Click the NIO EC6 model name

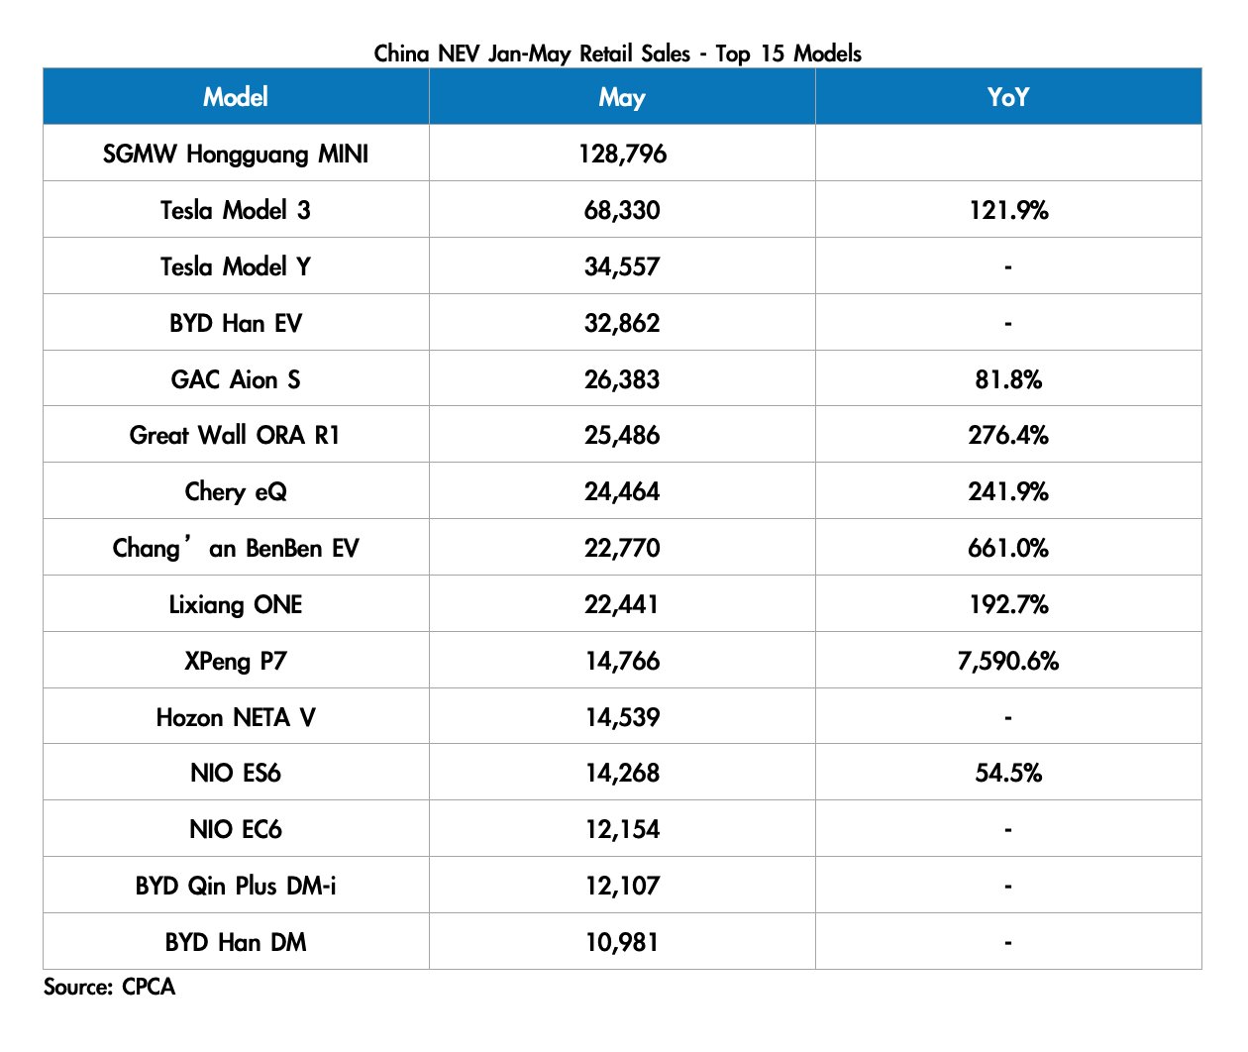coord(236,829)
